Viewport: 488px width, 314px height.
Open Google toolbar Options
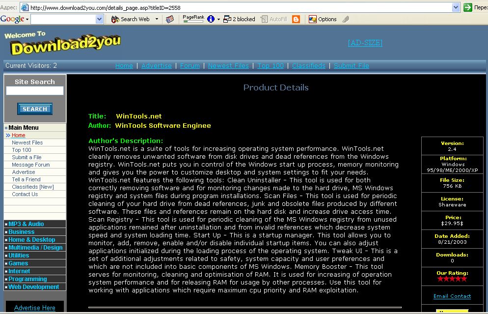coord(323,19)
